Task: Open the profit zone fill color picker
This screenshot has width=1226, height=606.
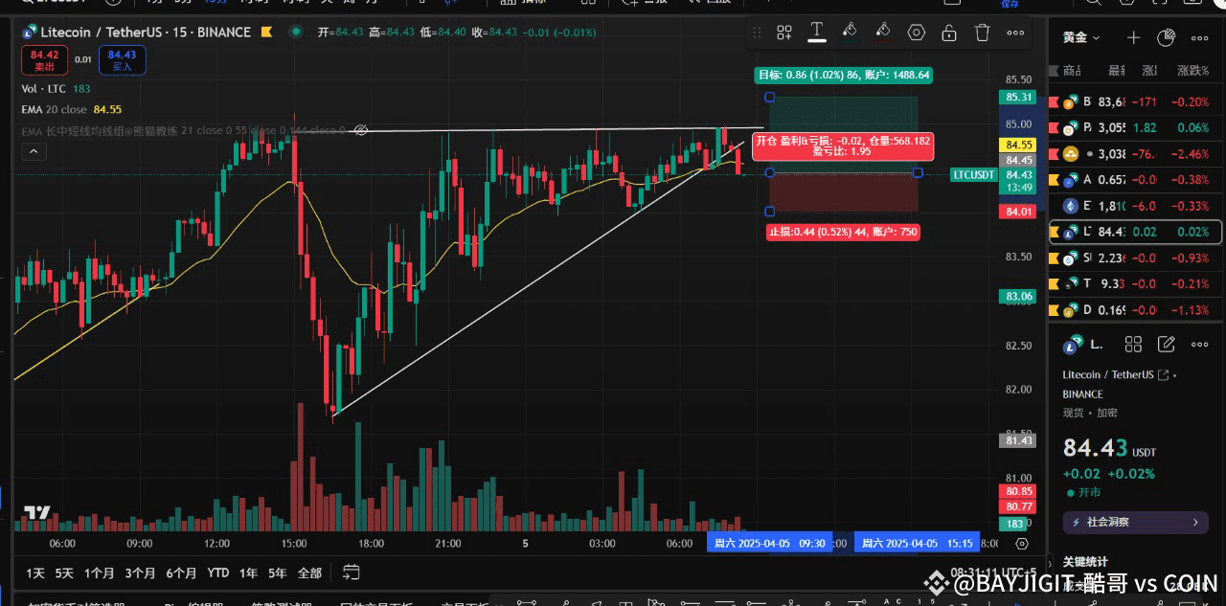Action: pyautogui.click(x=850, y=33)
